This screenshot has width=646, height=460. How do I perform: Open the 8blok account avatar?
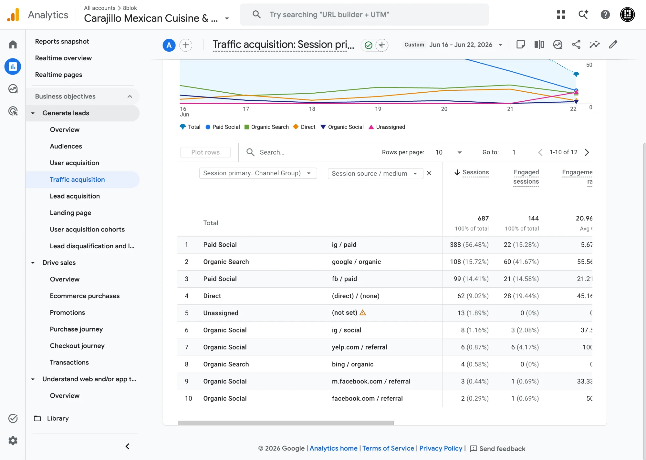click(x=627, y=15)
